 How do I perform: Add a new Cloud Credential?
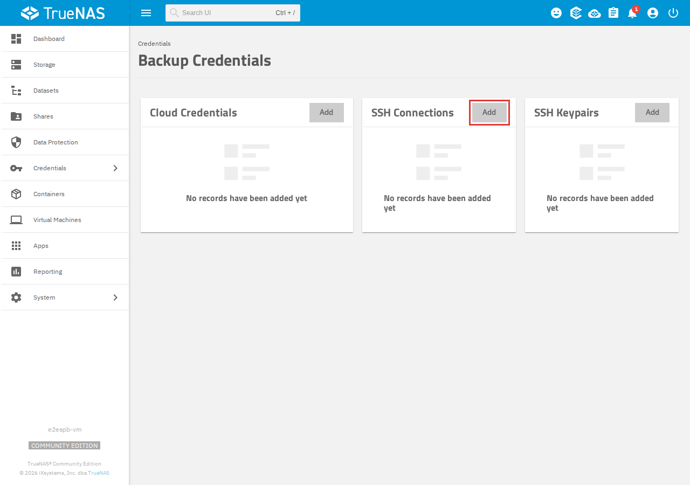327,113
